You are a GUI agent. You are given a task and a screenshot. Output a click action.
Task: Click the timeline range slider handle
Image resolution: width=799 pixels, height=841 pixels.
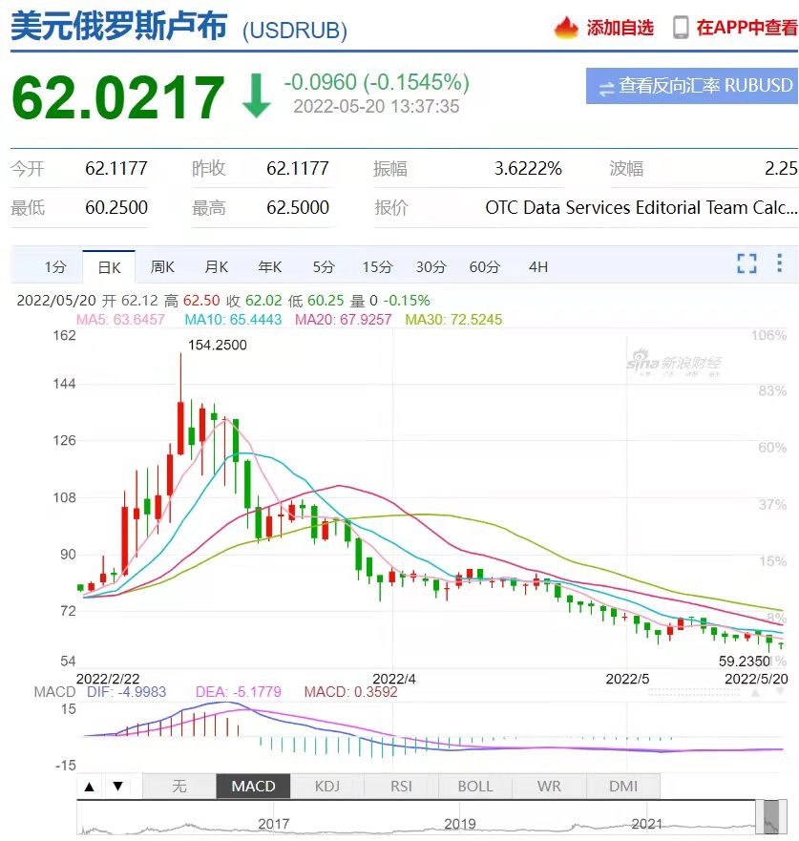(x=770, y=816)
